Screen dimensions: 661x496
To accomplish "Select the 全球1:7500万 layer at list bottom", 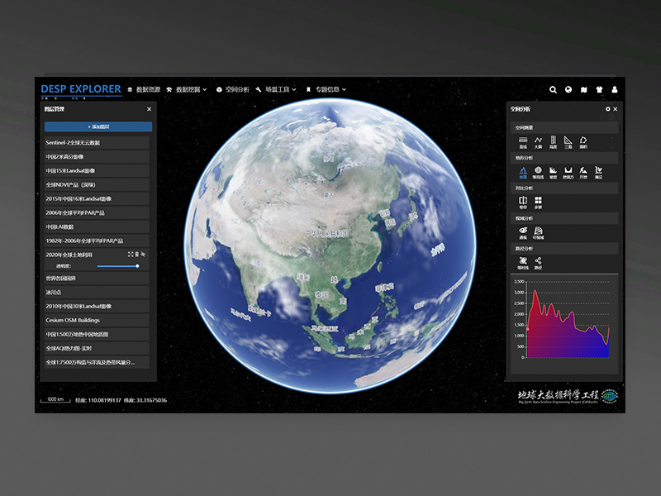I will (97, 362).
